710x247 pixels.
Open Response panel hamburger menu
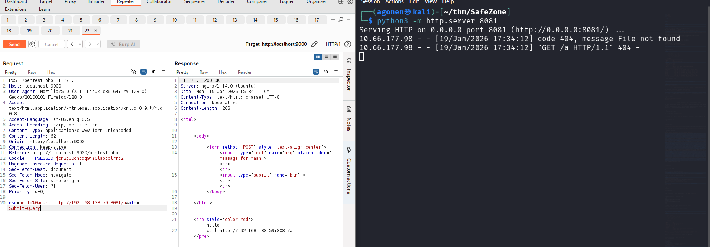tap(336, 72)
